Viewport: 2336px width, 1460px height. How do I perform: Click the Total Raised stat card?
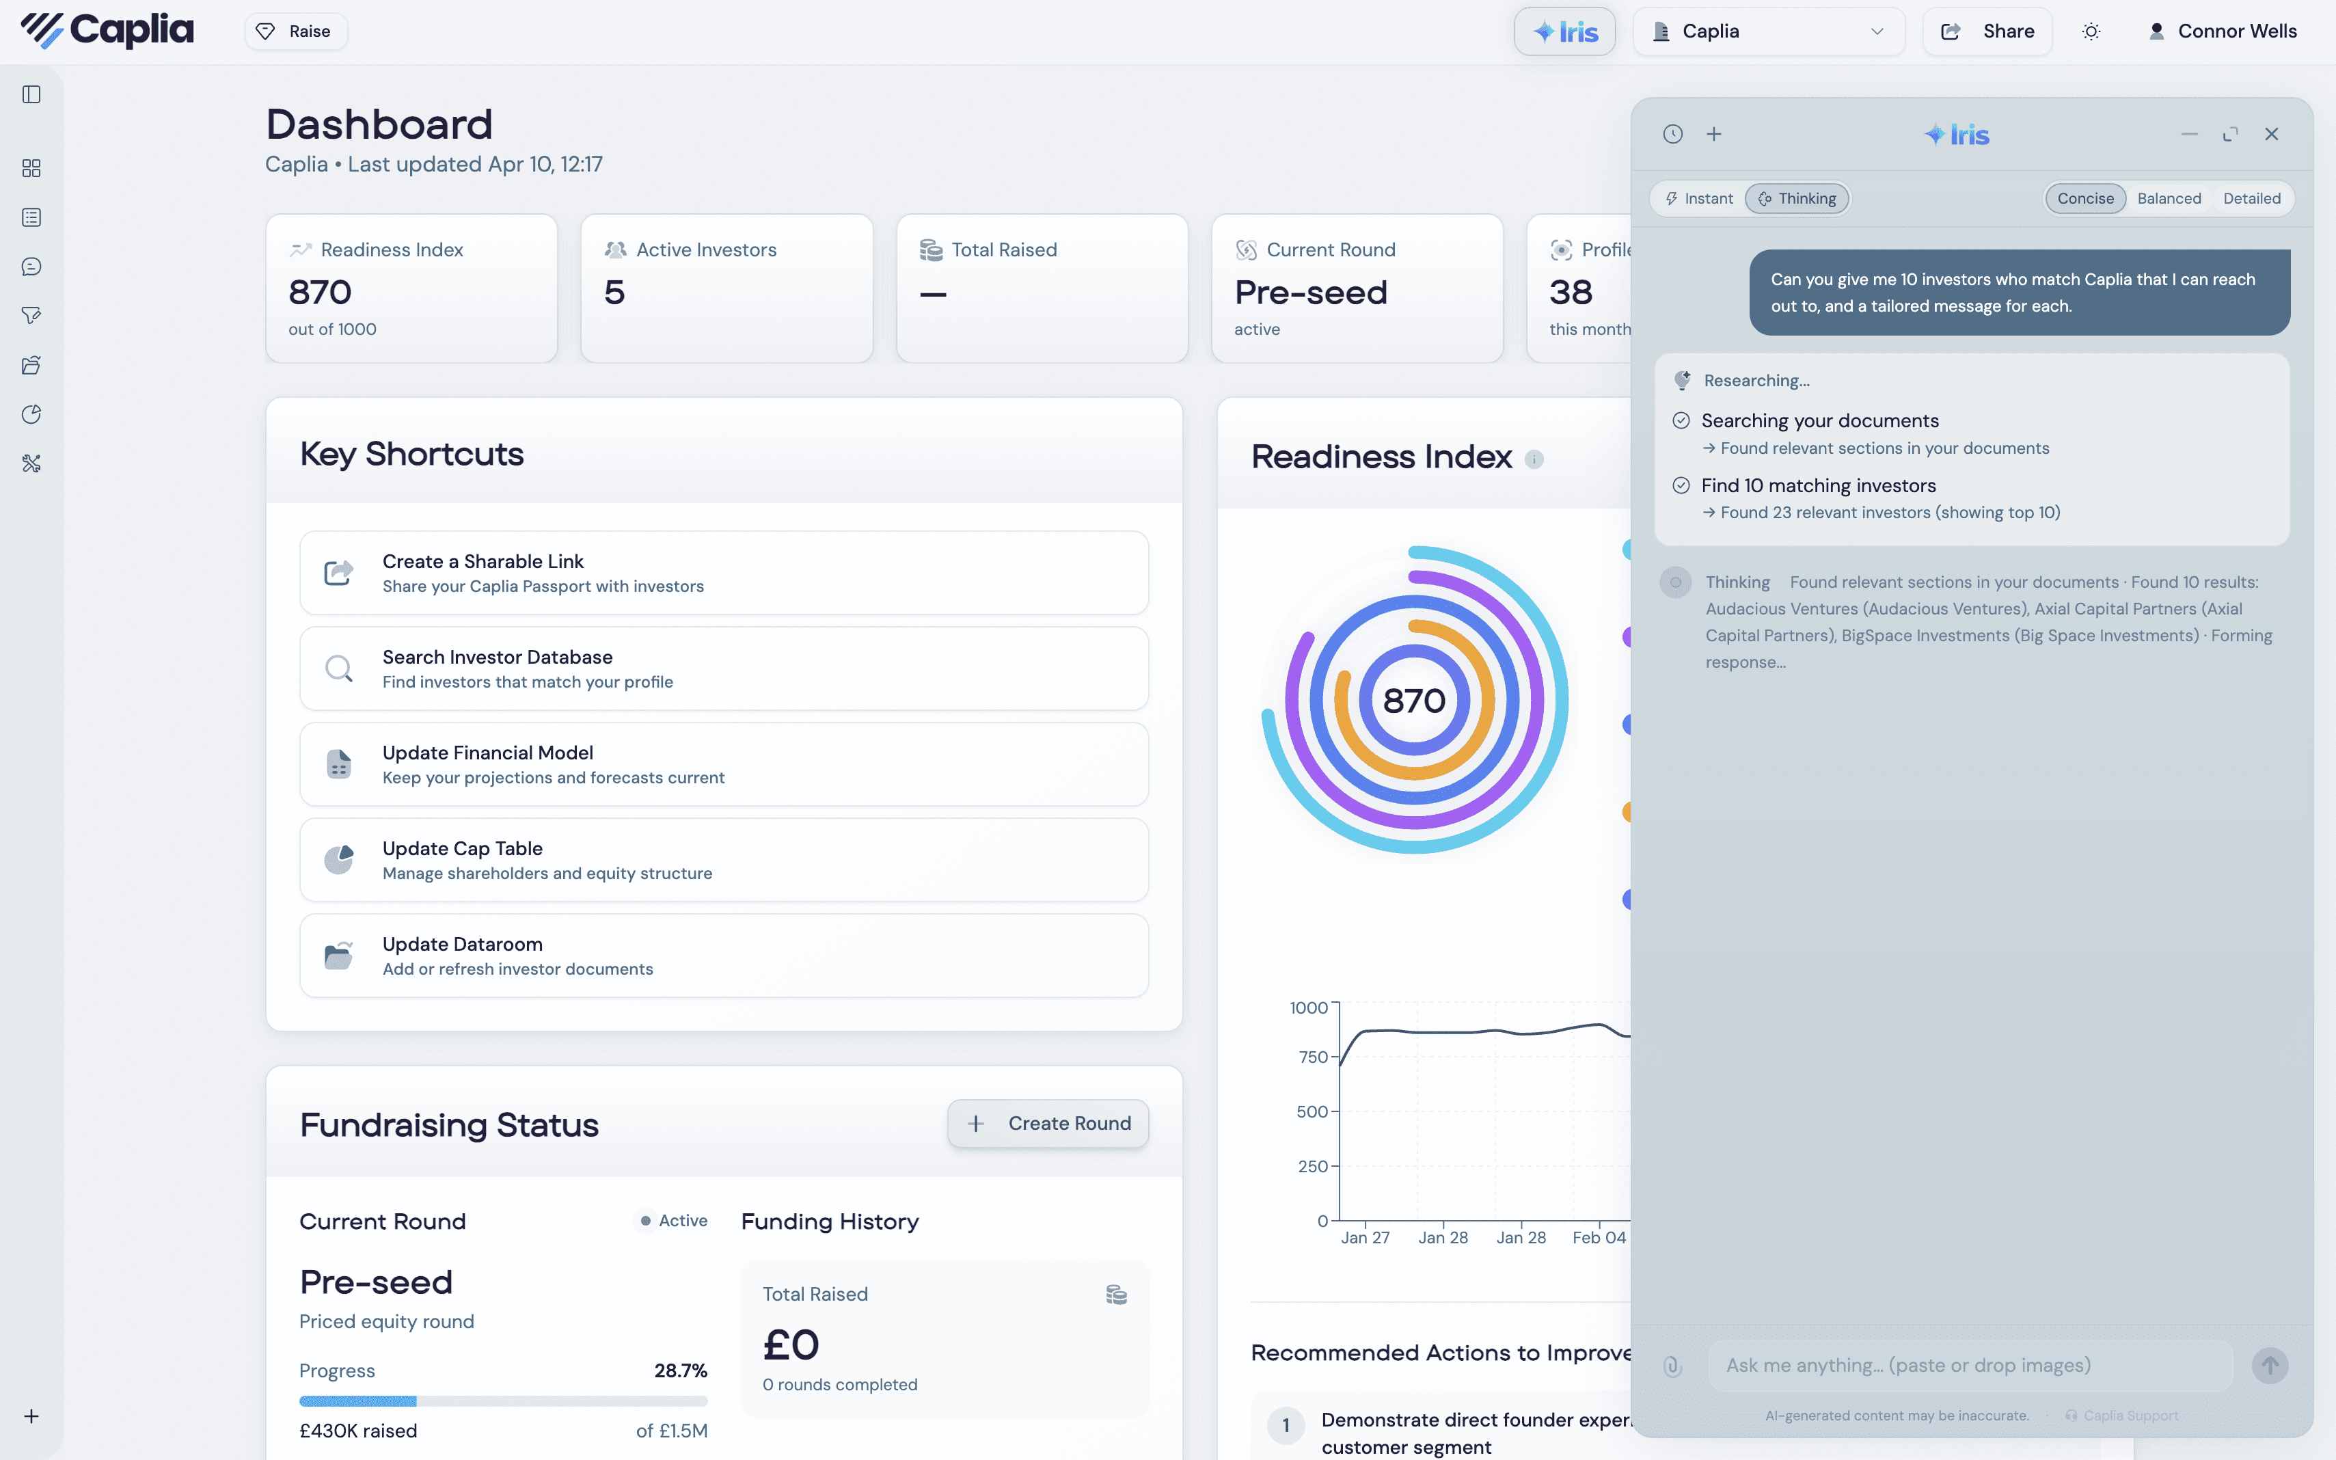(1042, 288)
